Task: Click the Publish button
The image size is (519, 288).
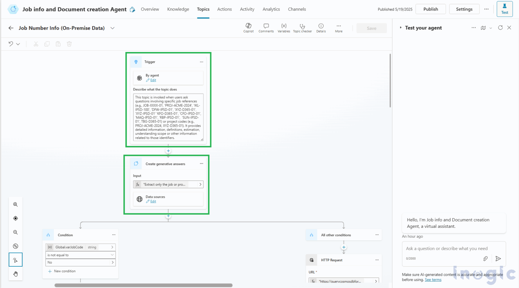Action: coord(430,9)
